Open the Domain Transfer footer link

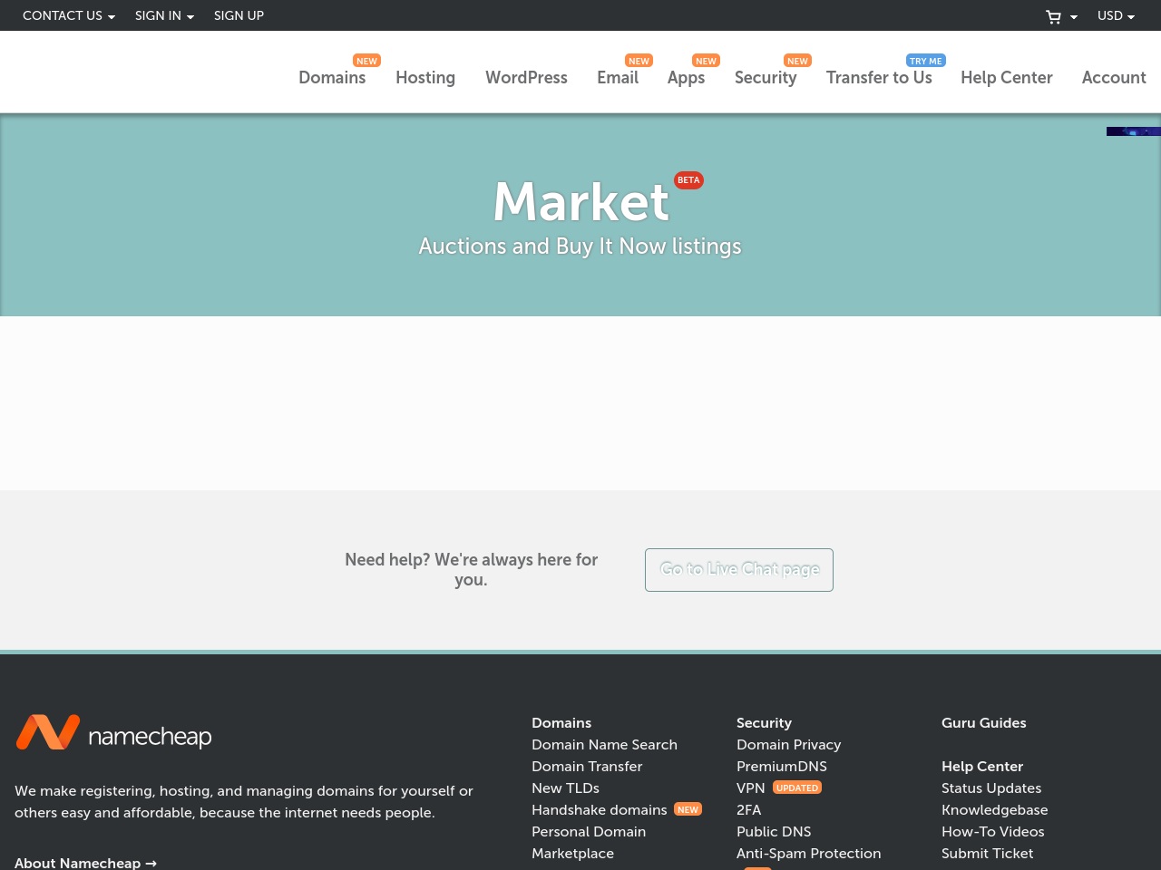coord(587,767)
